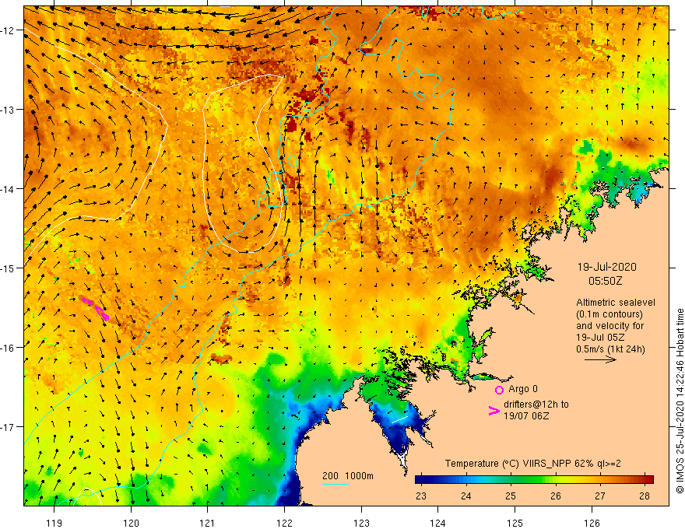Viewport: 685px width, 529px height.
Task: Click the latitude axis label '-17'
Action: [9, 427]
